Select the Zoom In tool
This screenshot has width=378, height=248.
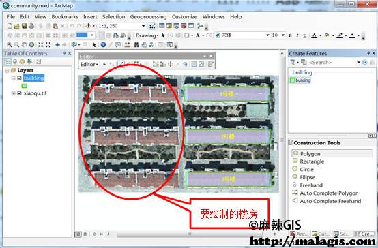pos(9,44)
